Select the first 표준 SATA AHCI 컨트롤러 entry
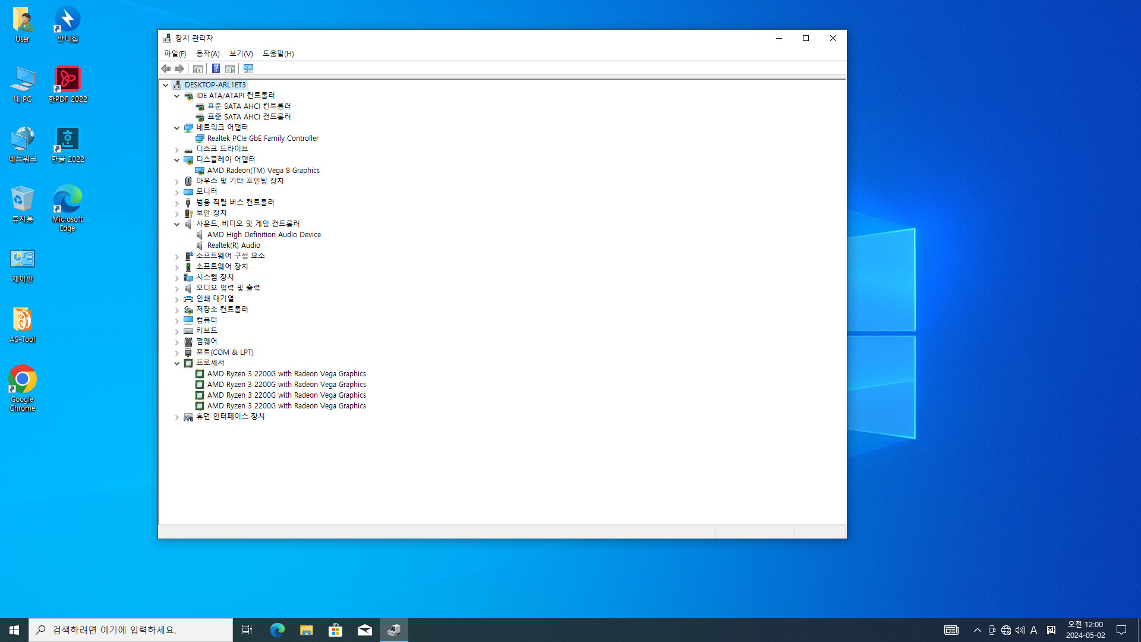Viewport: 1141px width, 642px height. click(x=249, y=106)
